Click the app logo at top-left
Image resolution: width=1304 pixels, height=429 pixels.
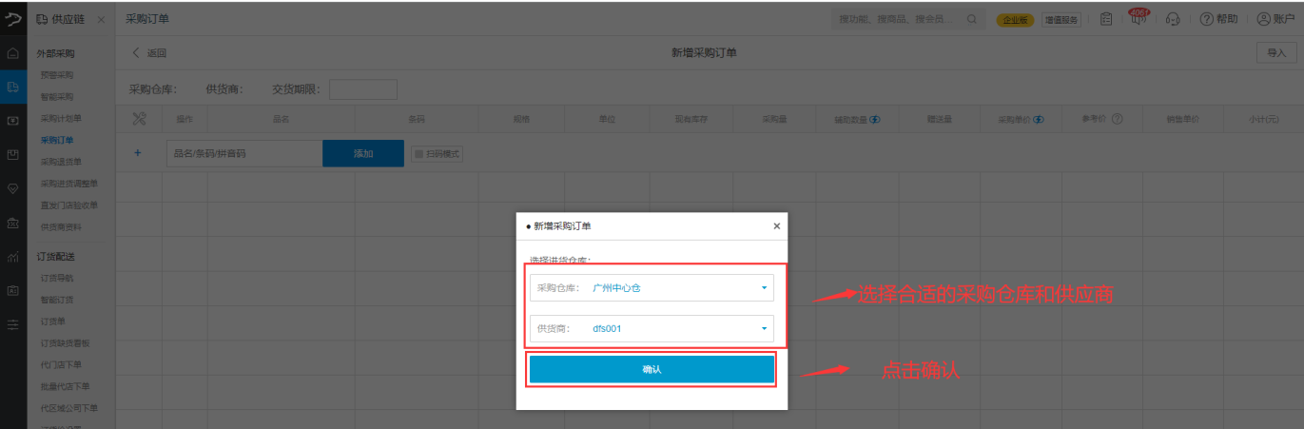[12, 18]
